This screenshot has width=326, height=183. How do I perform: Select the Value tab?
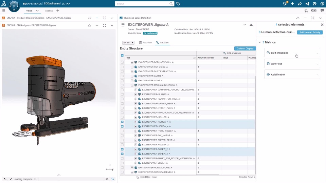[29, 11]
